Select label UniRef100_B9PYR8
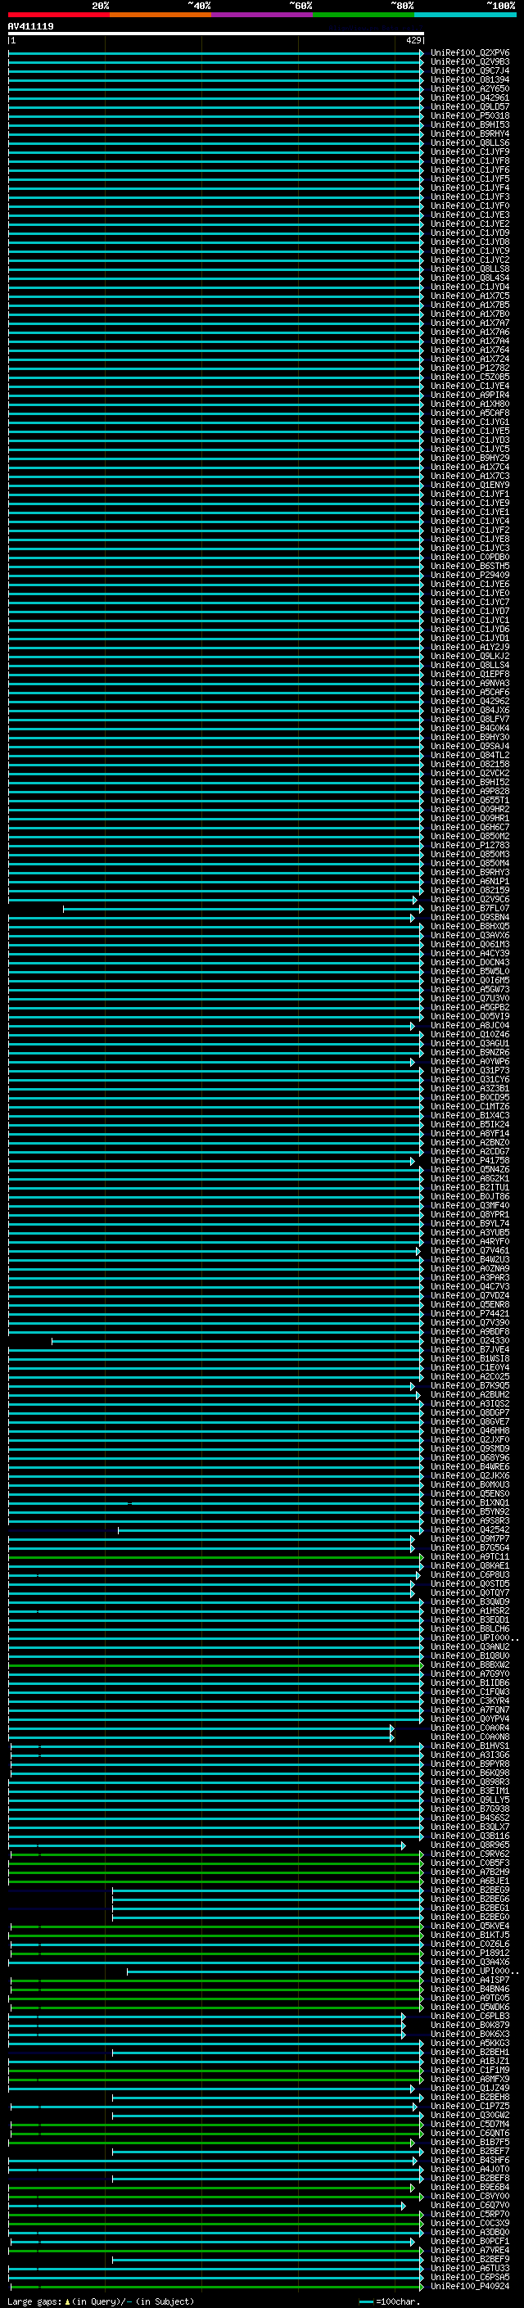 pos(470,1764)
